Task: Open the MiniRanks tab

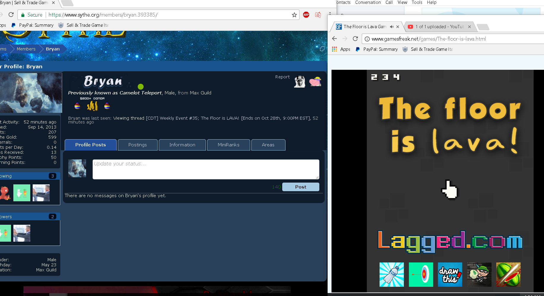Action: (x=229, y=145)
